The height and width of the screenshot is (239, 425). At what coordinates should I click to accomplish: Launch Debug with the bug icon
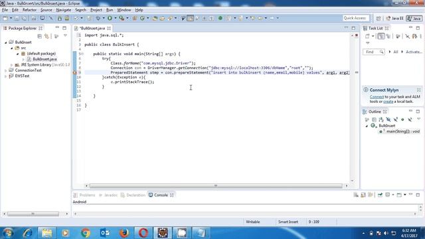pyautogui.click(x=98, y=18)
